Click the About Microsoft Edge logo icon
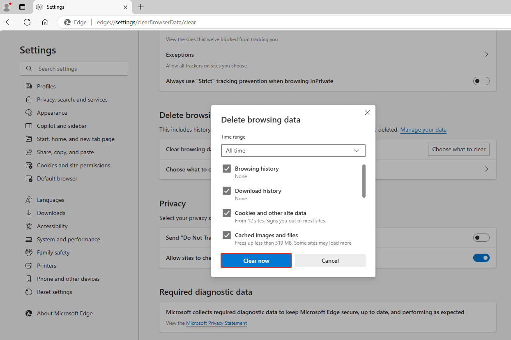This screenshot has width=511, height=340. point(29,313)
